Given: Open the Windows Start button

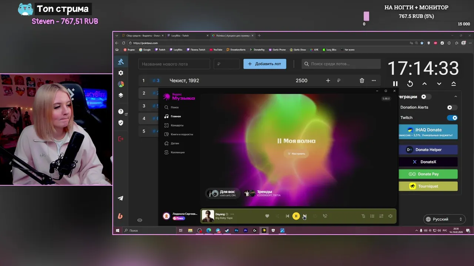Looking at the screenshot, I should coord(117,231).
